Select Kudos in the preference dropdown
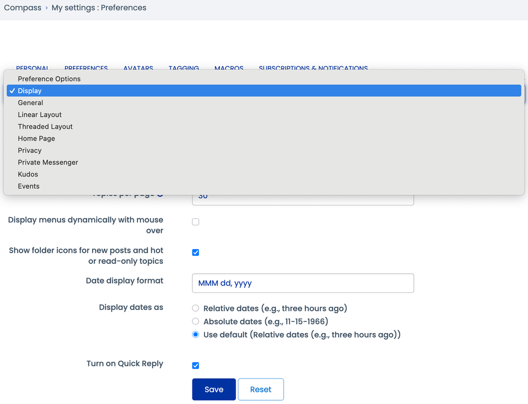 click(28, 174)
